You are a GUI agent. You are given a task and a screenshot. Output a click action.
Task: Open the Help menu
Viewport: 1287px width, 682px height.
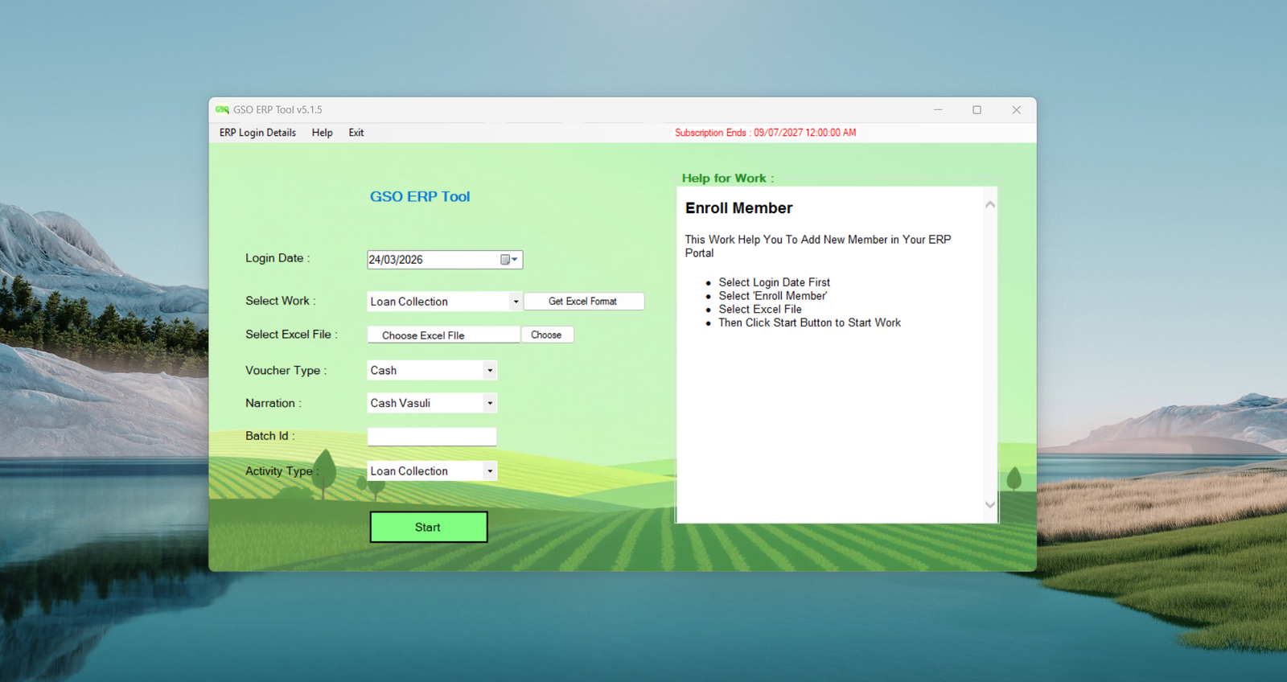click(322, 133)
